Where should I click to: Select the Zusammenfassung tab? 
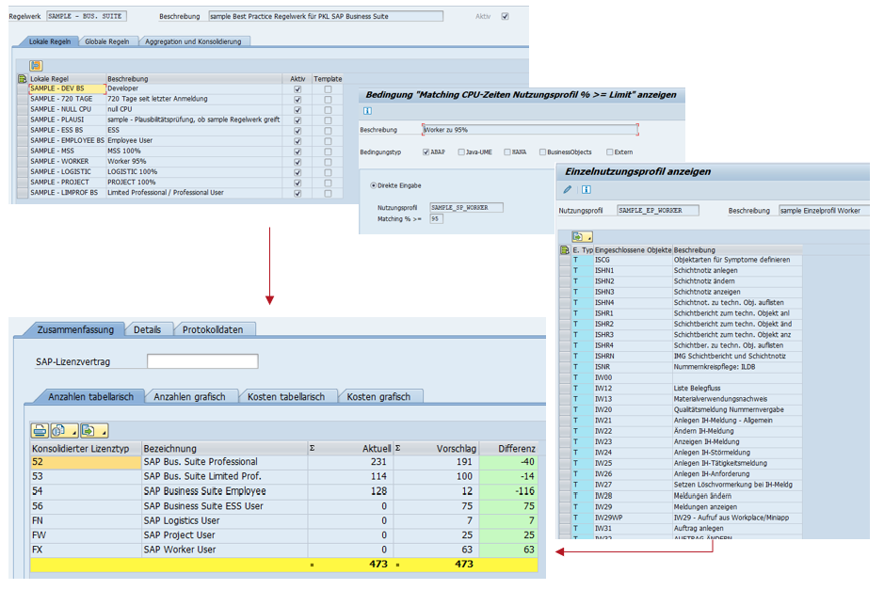[75, 329]
